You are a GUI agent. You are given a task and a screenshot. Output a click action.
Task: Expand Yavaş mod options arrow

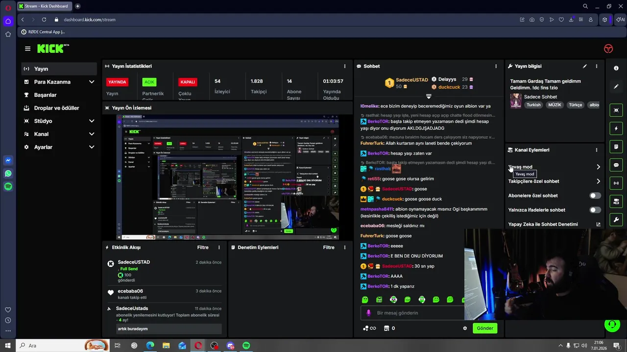coord(598,167)
